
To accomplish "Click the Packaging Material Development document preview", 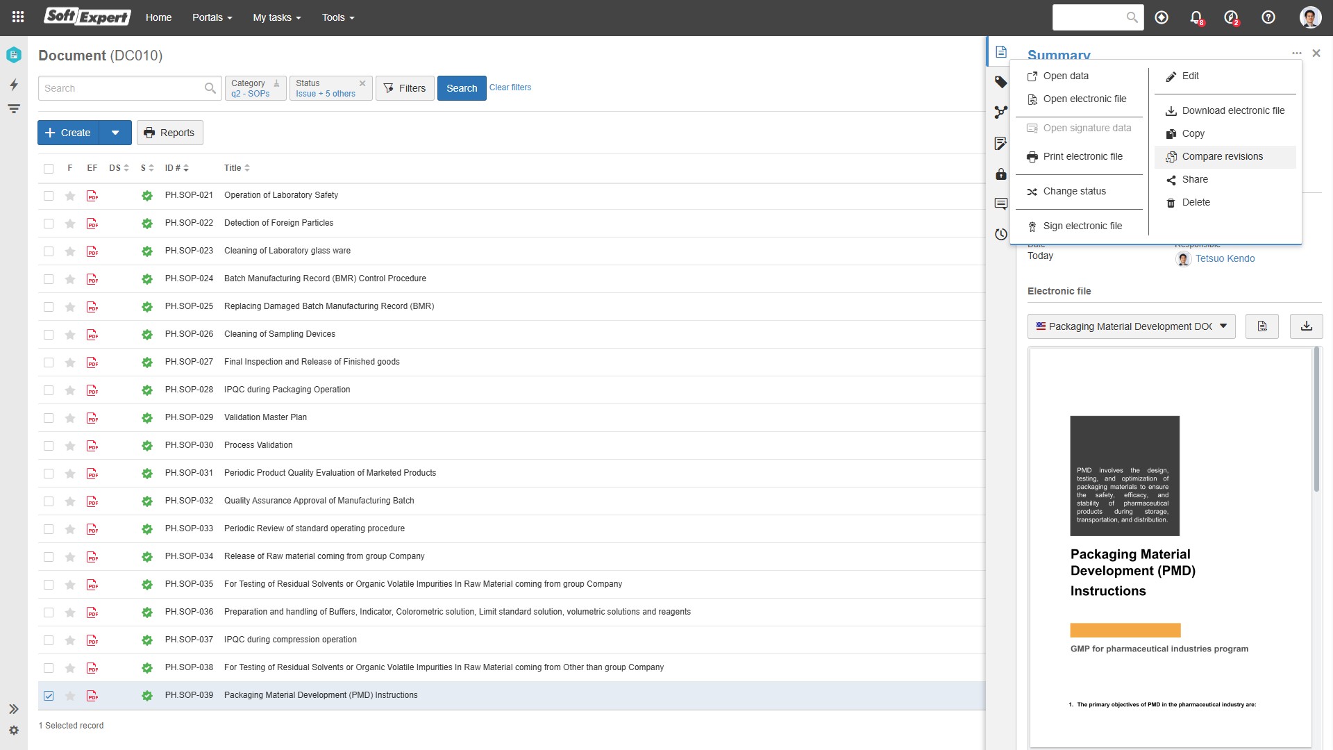I will [x=1171, y=547].
